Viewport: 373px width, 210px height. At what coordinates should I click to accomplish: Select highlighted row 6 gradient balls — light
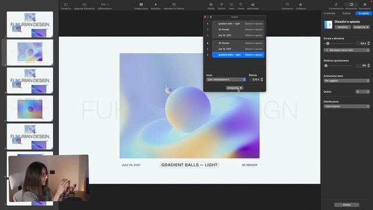pos(238,55)
